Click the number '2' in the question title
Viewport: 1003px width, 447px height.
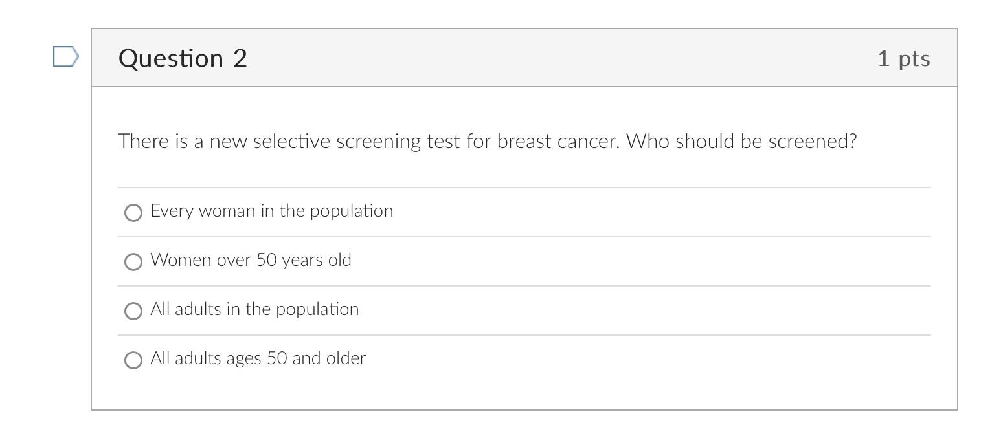click(240, 58)
